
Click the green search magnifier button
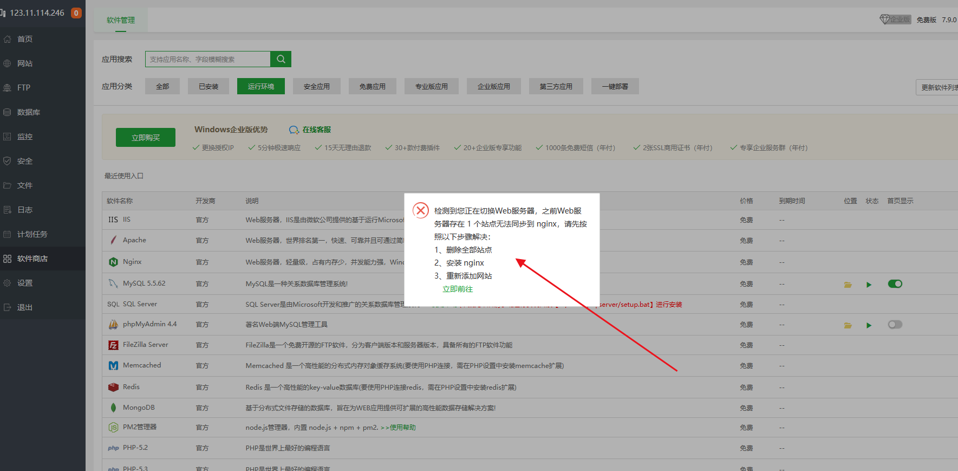[281, 59]
